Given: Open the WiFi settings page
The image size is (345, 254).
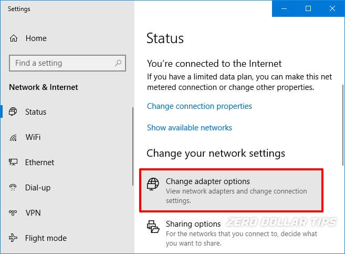Looking at the screenshot, I should coord(33,137).
